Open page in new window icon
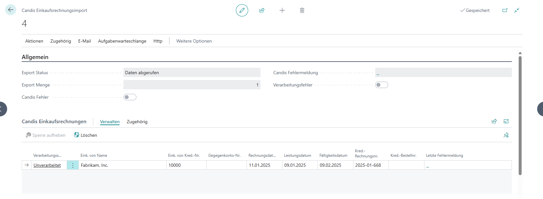Image resolution: width=543 pixels, height=199 pixels. coord(505,10)
